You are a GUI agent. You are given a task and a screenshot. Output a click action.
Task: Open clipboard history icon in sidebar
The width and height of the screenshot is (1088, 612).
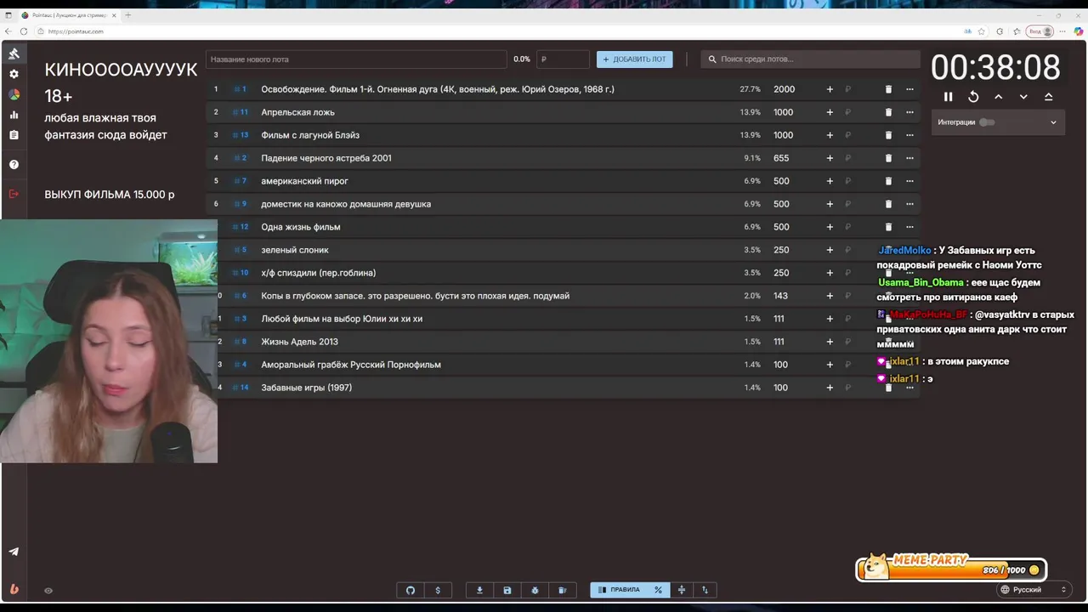click(x=14, y=135)
